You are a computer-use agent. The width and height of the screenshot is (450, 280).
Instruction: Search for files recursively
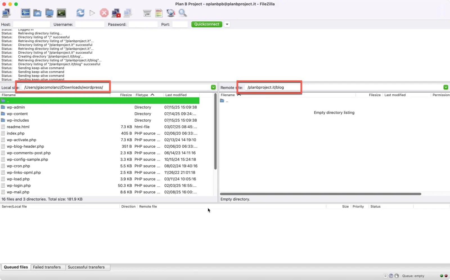(x=183, y=13)
